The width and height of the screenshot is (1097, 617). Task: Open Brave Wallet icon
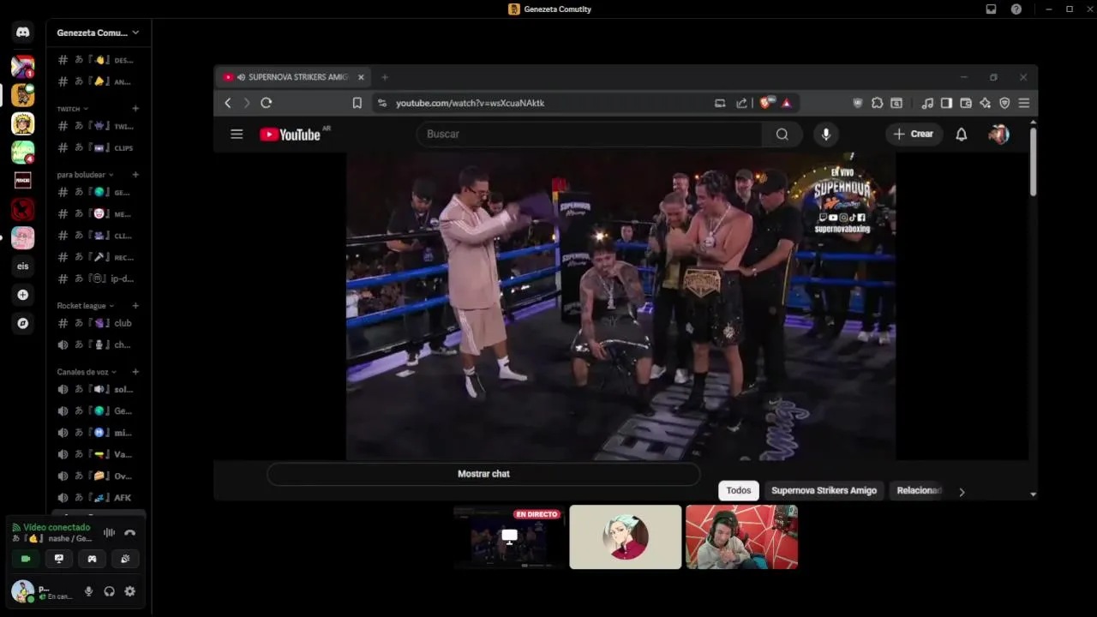click(966, 103)
